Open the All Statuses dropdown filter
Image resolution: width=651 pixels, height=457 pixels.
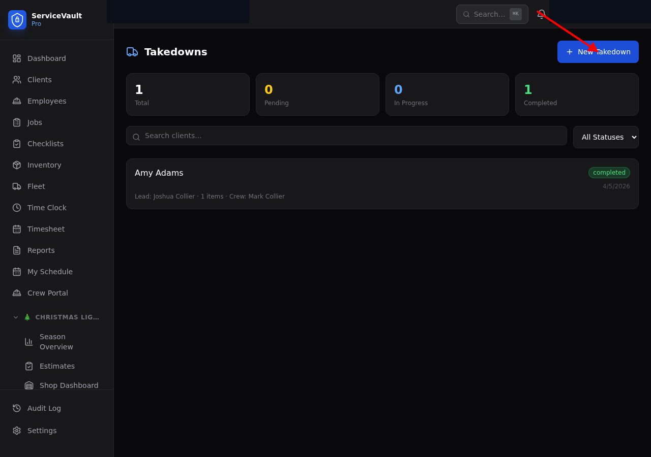pyautogui.click(x=605, y=137)
